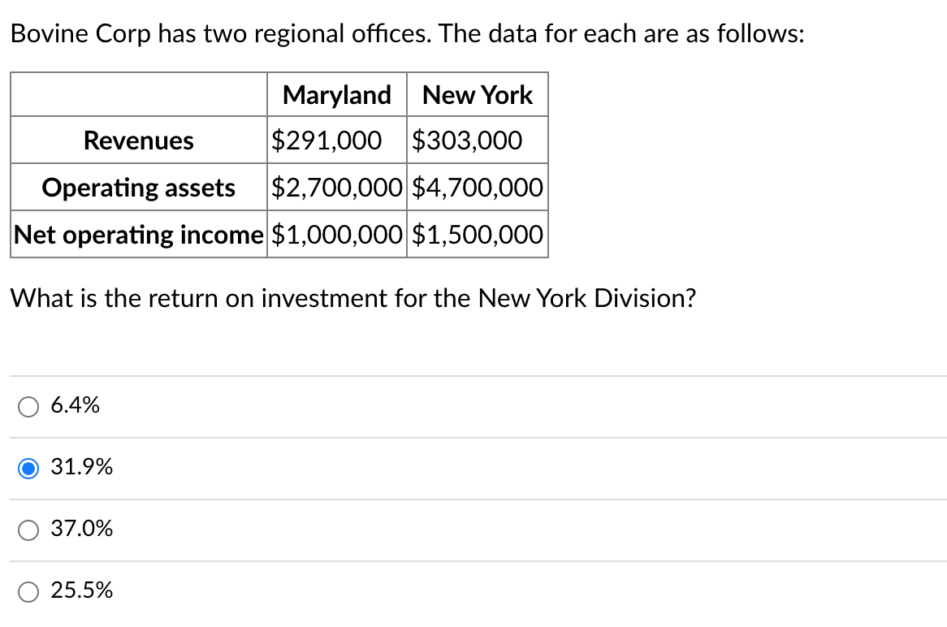Select the 31.9% answer option
Screen dimensions: 947x627
coord(28,468)
